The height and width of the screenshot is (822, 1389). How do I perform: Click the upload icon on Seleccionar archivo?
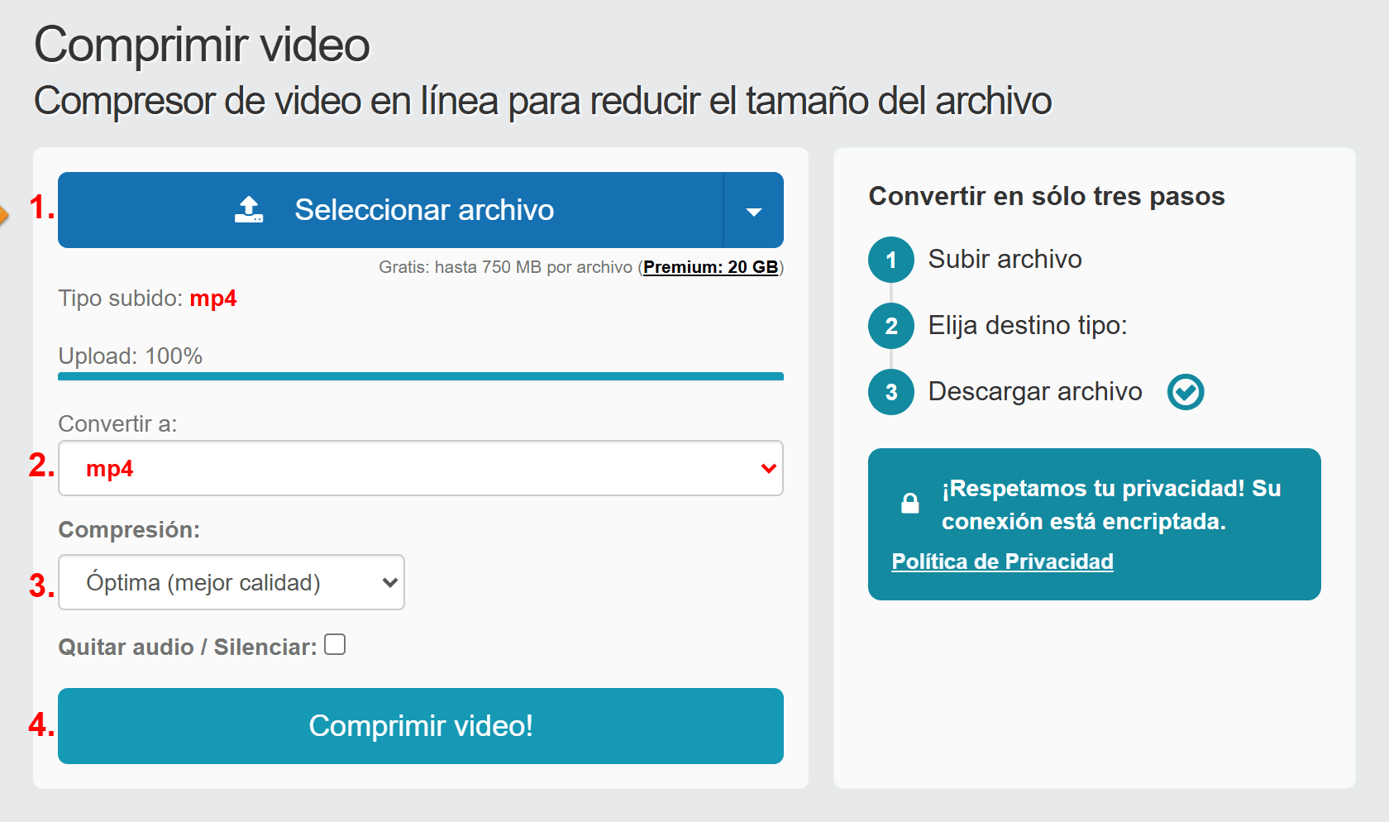coord(249,210)
